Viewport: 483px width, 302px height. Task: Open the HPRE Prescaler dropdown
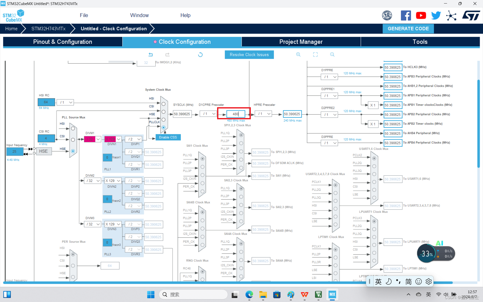(x=263, y=114)
